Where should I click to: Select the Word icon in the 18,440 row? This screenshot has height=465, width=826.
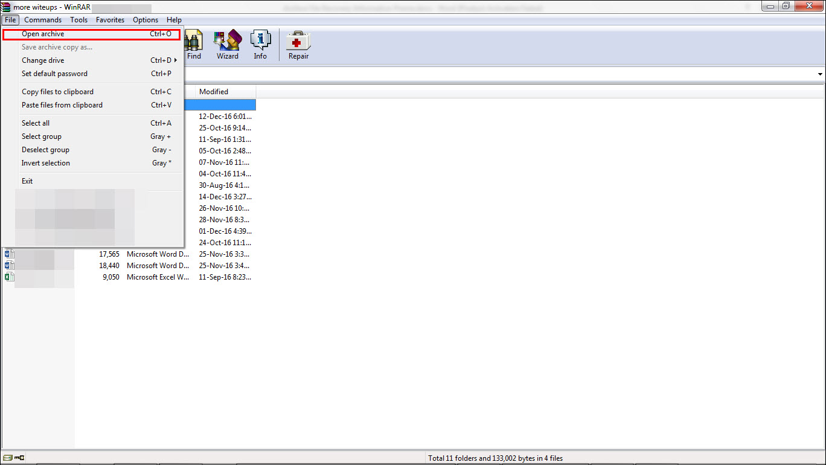pos(9,266)
